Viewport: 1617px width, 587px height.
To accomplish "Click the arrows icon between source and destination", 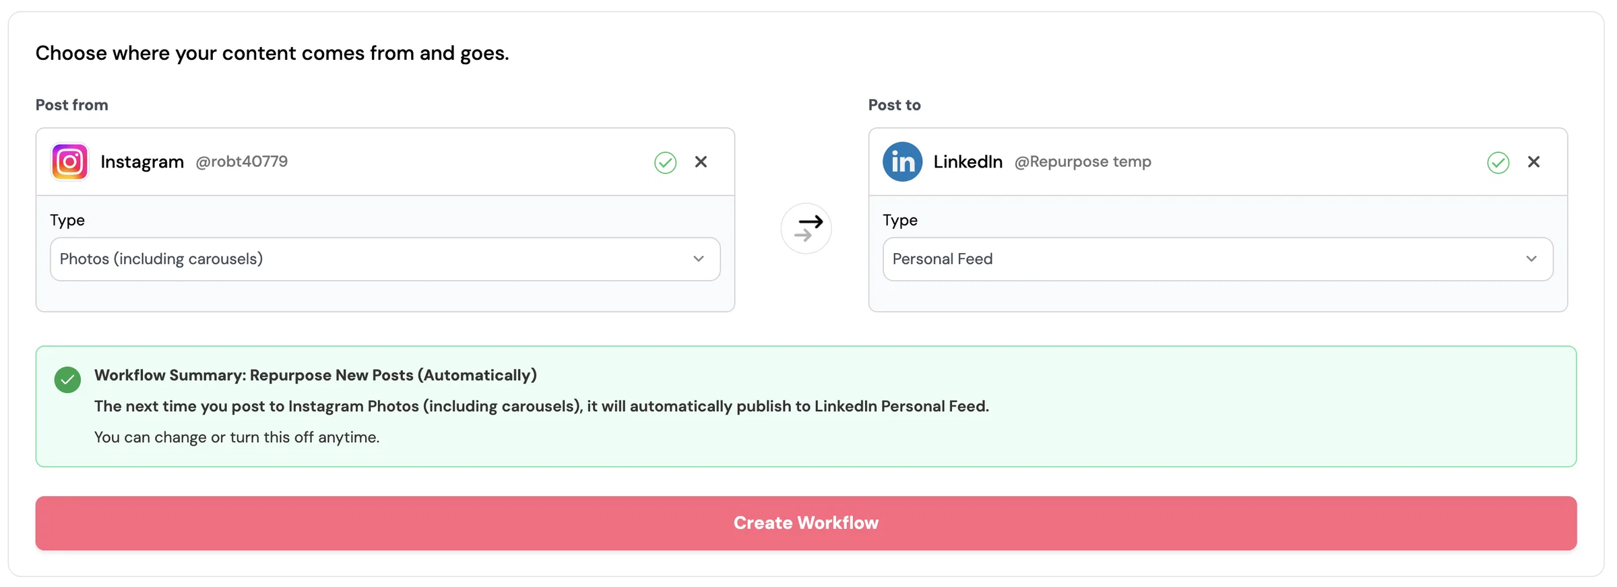I will 806,228.
